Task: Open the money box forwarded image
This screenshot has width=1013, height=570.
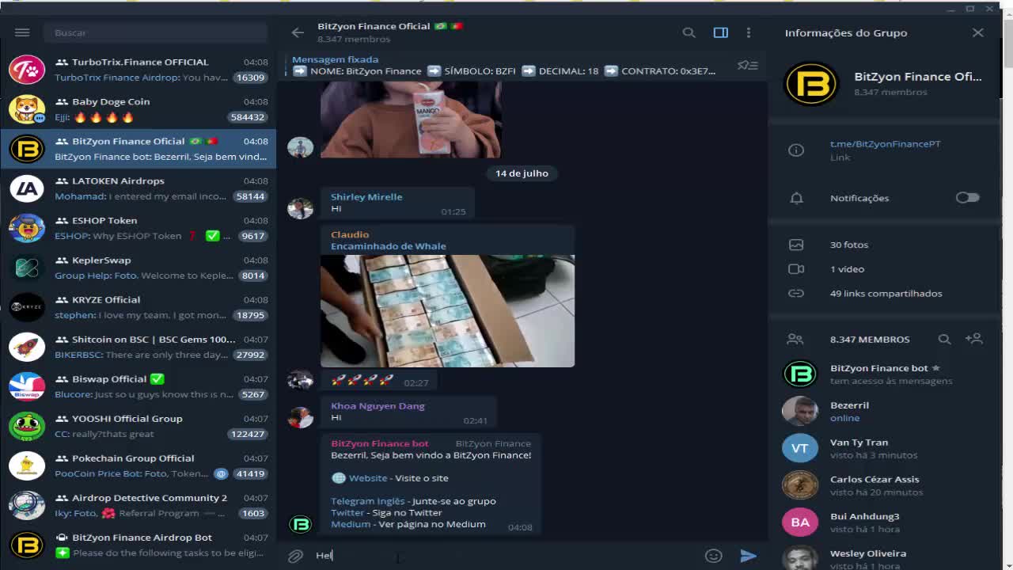Action: point(447,311)
